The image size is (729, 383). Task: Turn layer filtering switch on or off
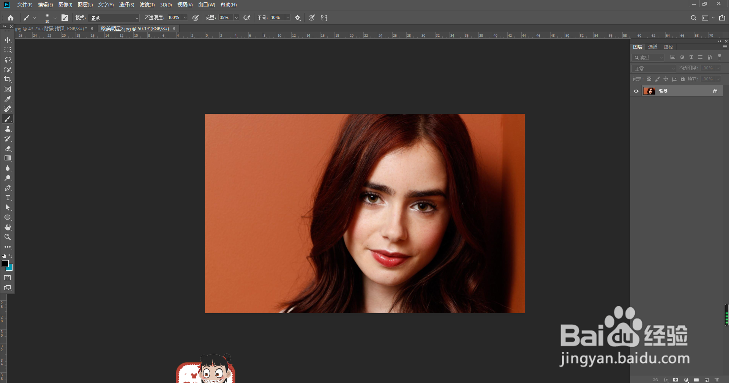719,57
